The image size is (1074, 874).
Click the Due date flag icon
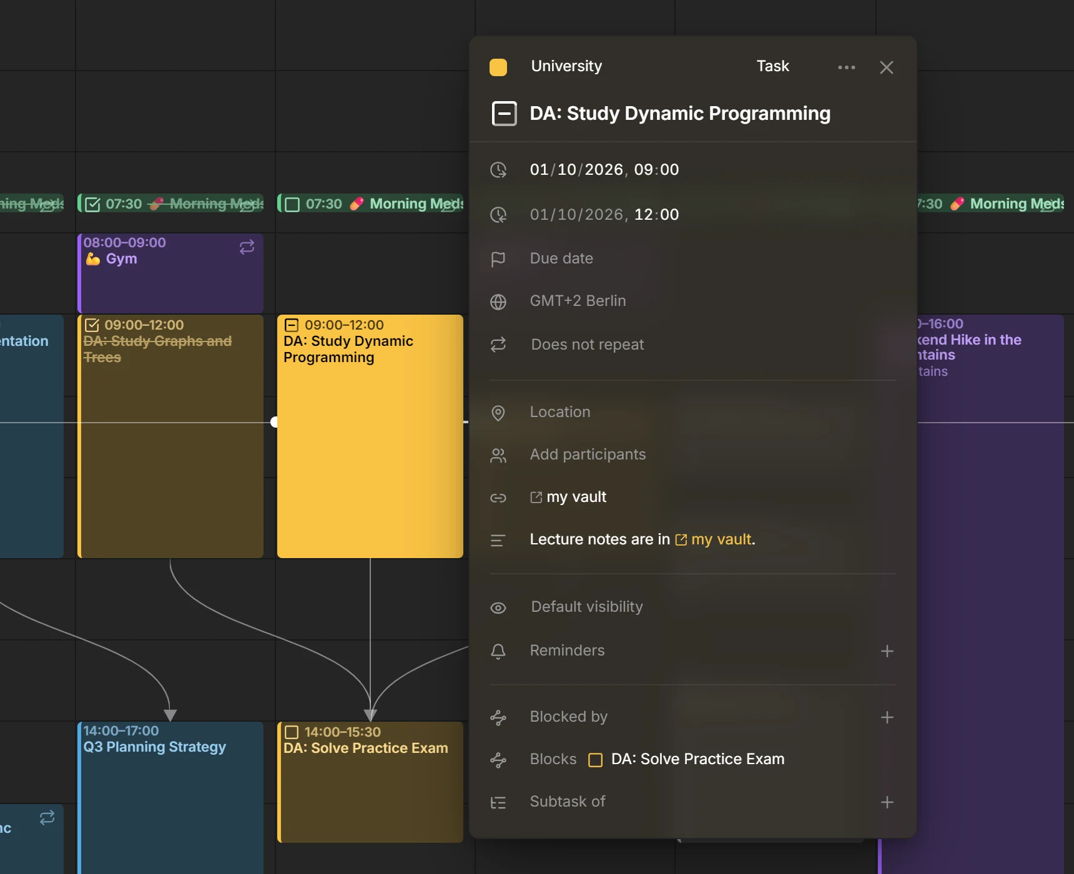498,259
